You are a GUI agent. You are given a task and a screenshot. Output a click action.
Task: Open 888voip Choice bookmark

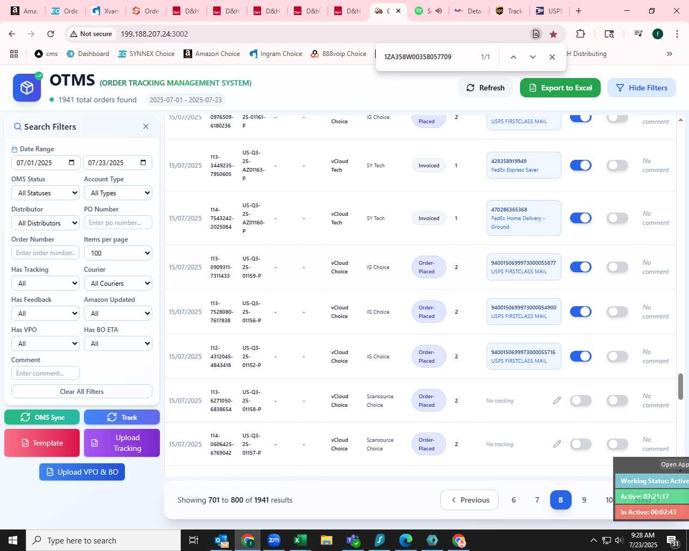339,54
